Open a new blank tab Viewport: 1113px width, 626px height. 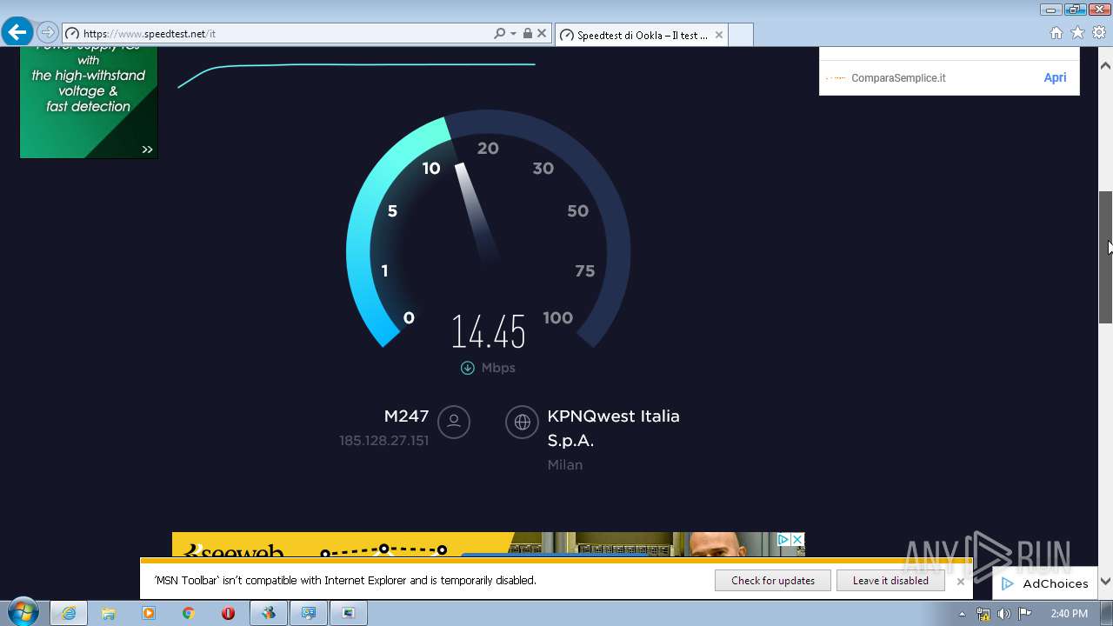click(740, 35)
